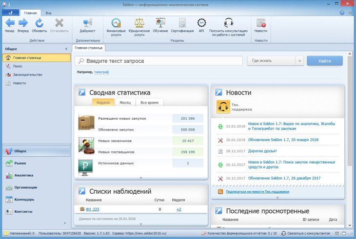This screenshot has width=356, height=239.
Task: Select the Тех. поддержка headset icon
Action: (223, 107)
